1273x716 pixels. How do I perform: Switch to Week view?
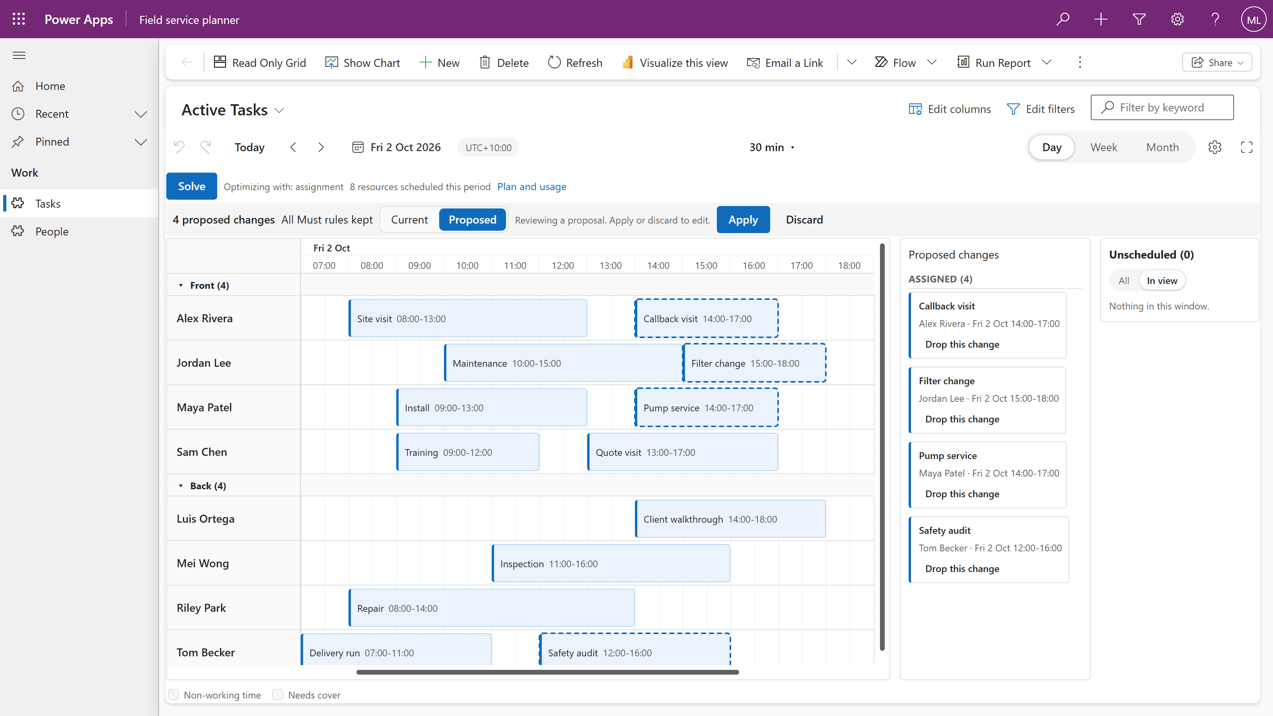click(1104, 147)
